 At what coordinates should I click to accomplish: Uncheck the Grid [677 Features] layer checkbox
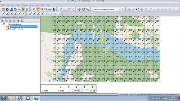6,29
